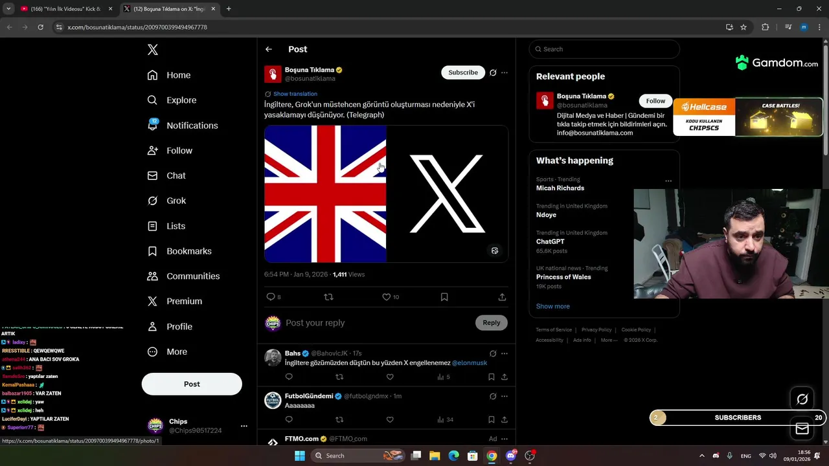Image resolution: width=829 pixels, height=466 pixels.
Task: Open Windows Start menu
Action: pyautogui.click(x=299, y=456)
